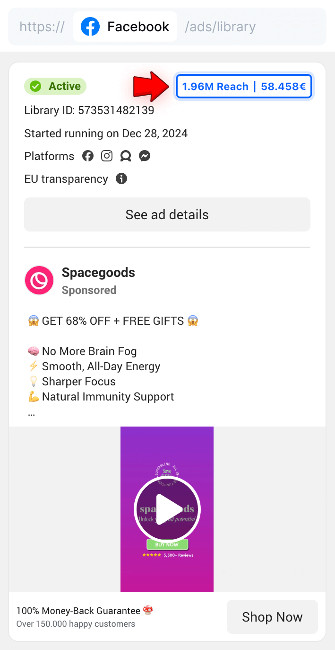Click the Facebook logo icon in URL bar

[x=90, y=27]
